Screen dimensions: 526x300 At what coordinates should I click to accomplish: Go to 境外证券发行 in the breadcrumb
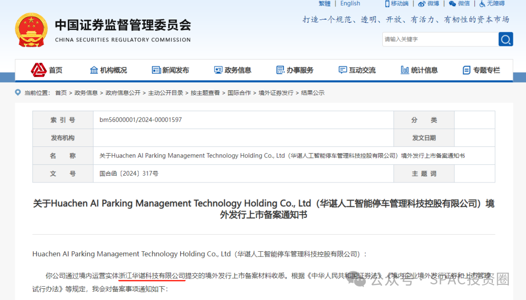(276, 93)
